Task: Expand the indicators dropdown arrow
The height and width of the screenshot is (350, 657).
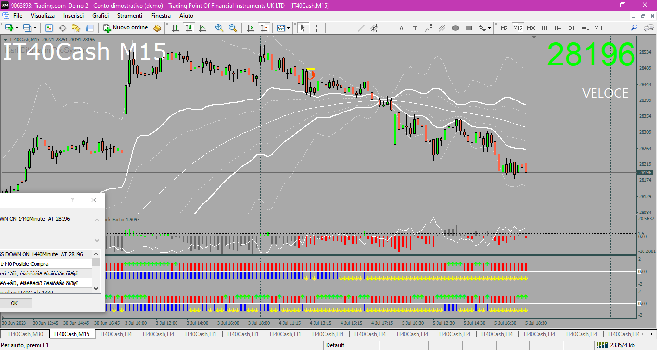Action: [289, 28]
